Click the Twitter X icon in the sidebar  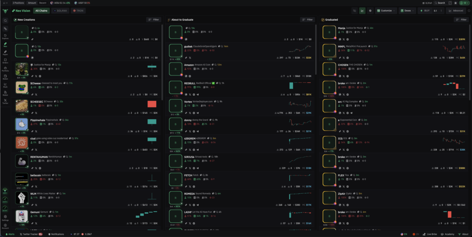coord(5,101)
